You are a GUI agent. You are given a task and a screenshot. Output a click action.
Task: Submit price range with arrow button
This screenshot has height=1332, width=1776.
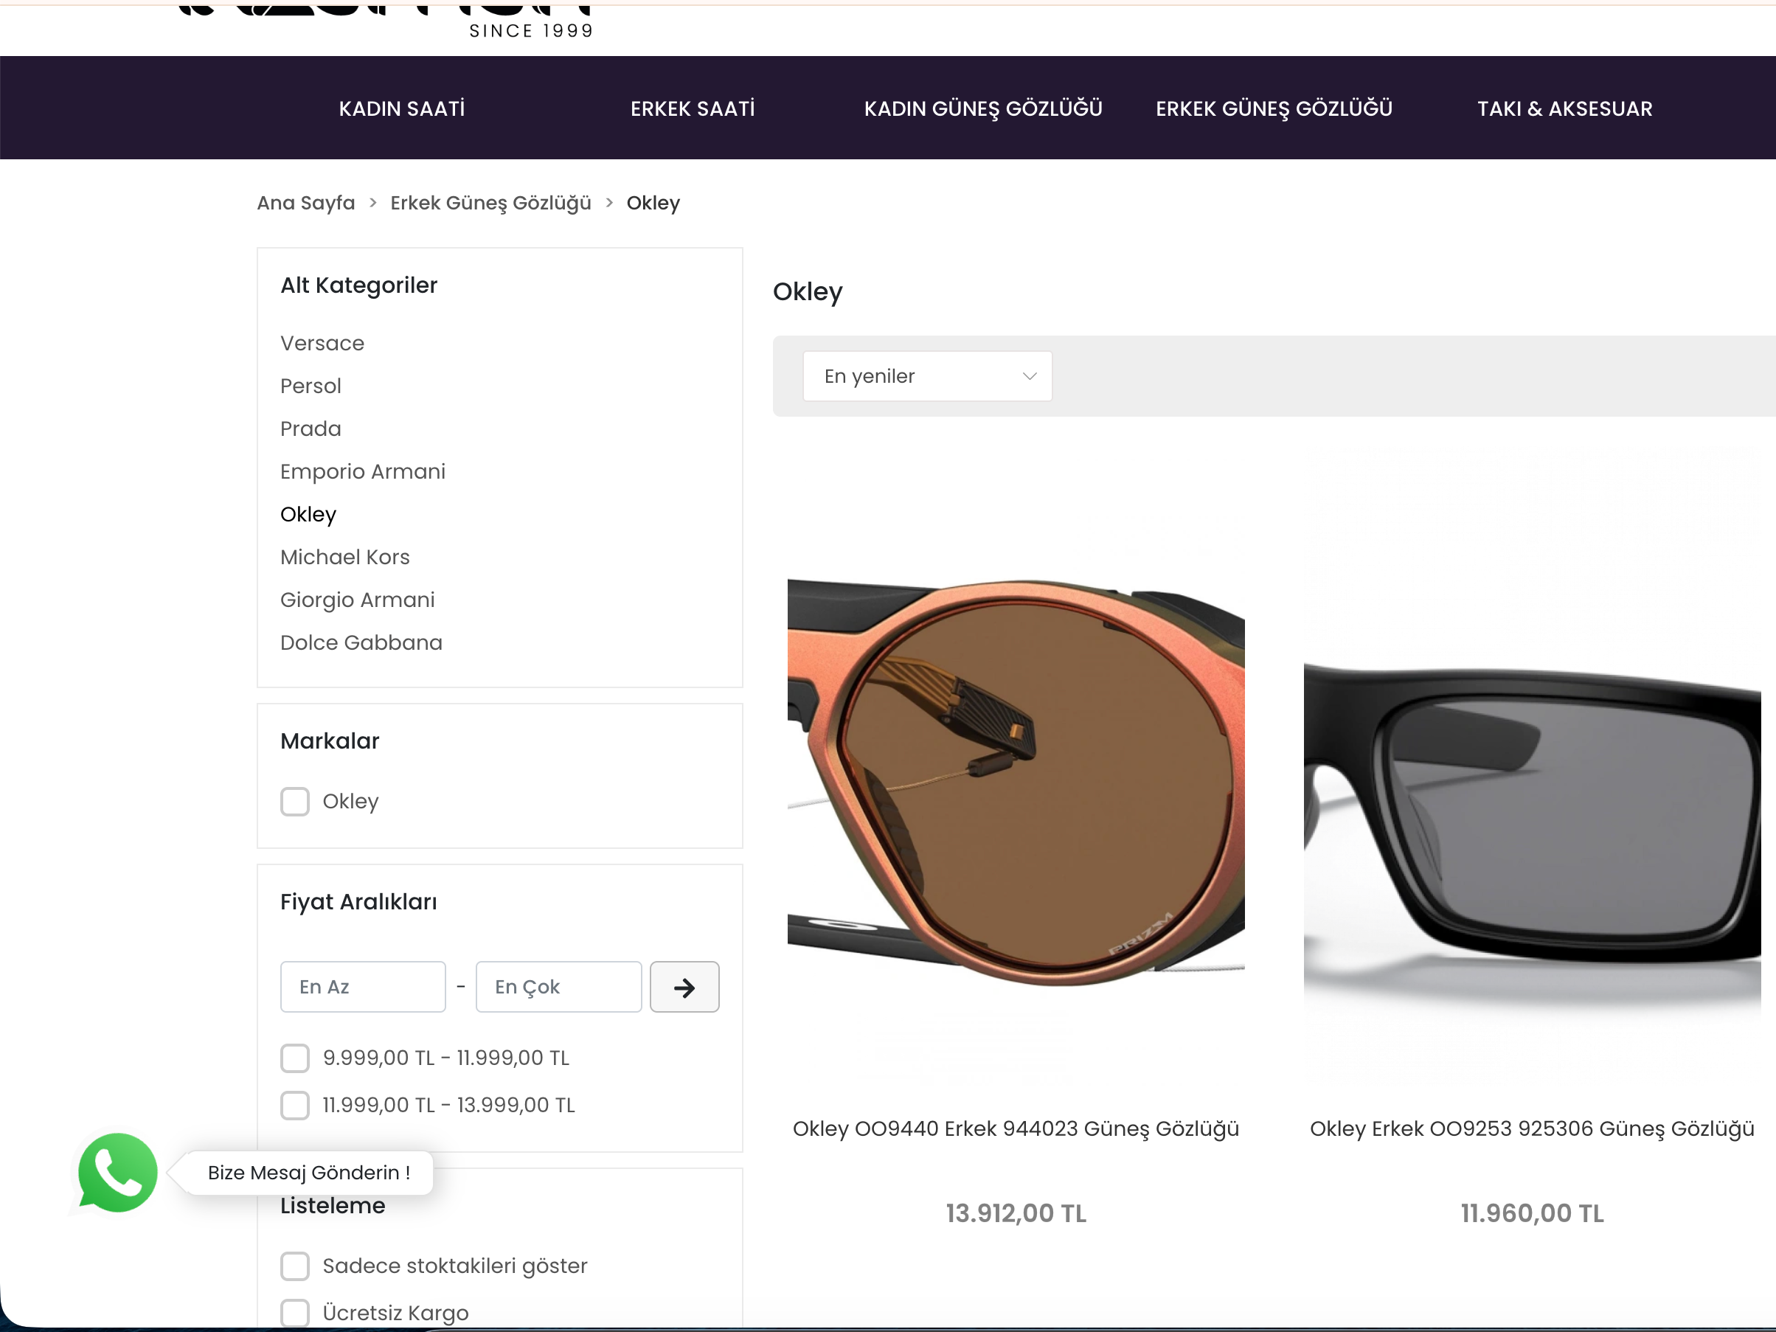[684, 987]
